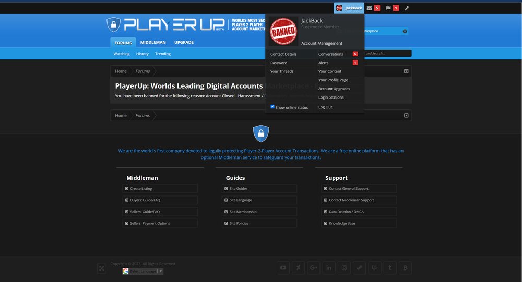This screenshot has width=522, height=282.
Task: Open Login Sessions in account menu
Action: (331, 97)
